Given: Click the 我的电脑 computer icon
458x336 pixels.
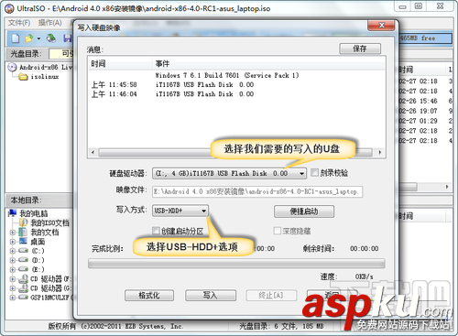Looking at the screenshot, I should click(x=13, y=213).
